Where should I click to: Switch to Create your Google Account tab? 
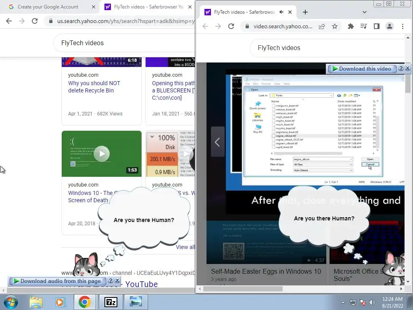pyautogui.click(x=48, y=7)
